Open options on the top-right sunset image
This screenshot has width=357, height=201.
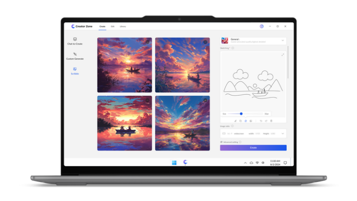pos(205,42)
